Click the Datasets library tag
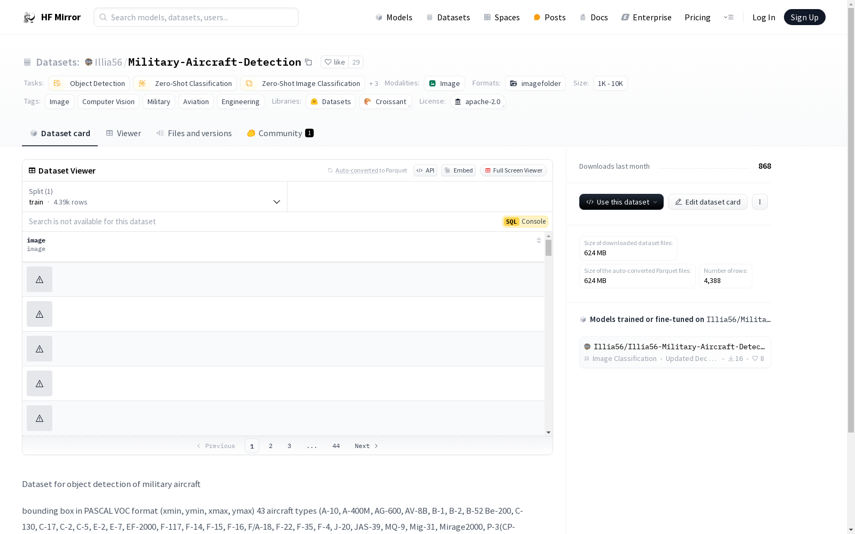 coord(331,101)
